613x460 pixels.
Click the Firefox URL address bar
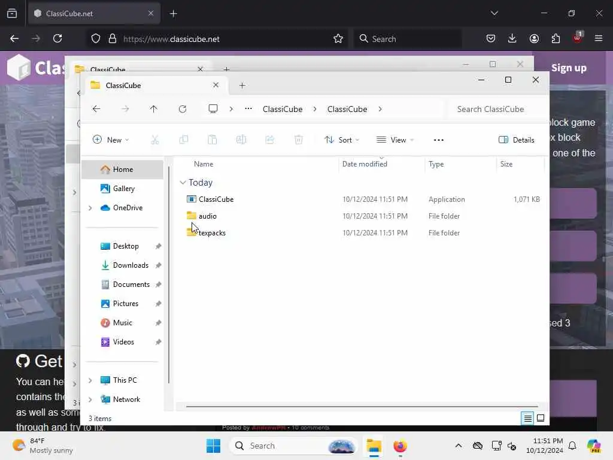(x=217, y=39)
